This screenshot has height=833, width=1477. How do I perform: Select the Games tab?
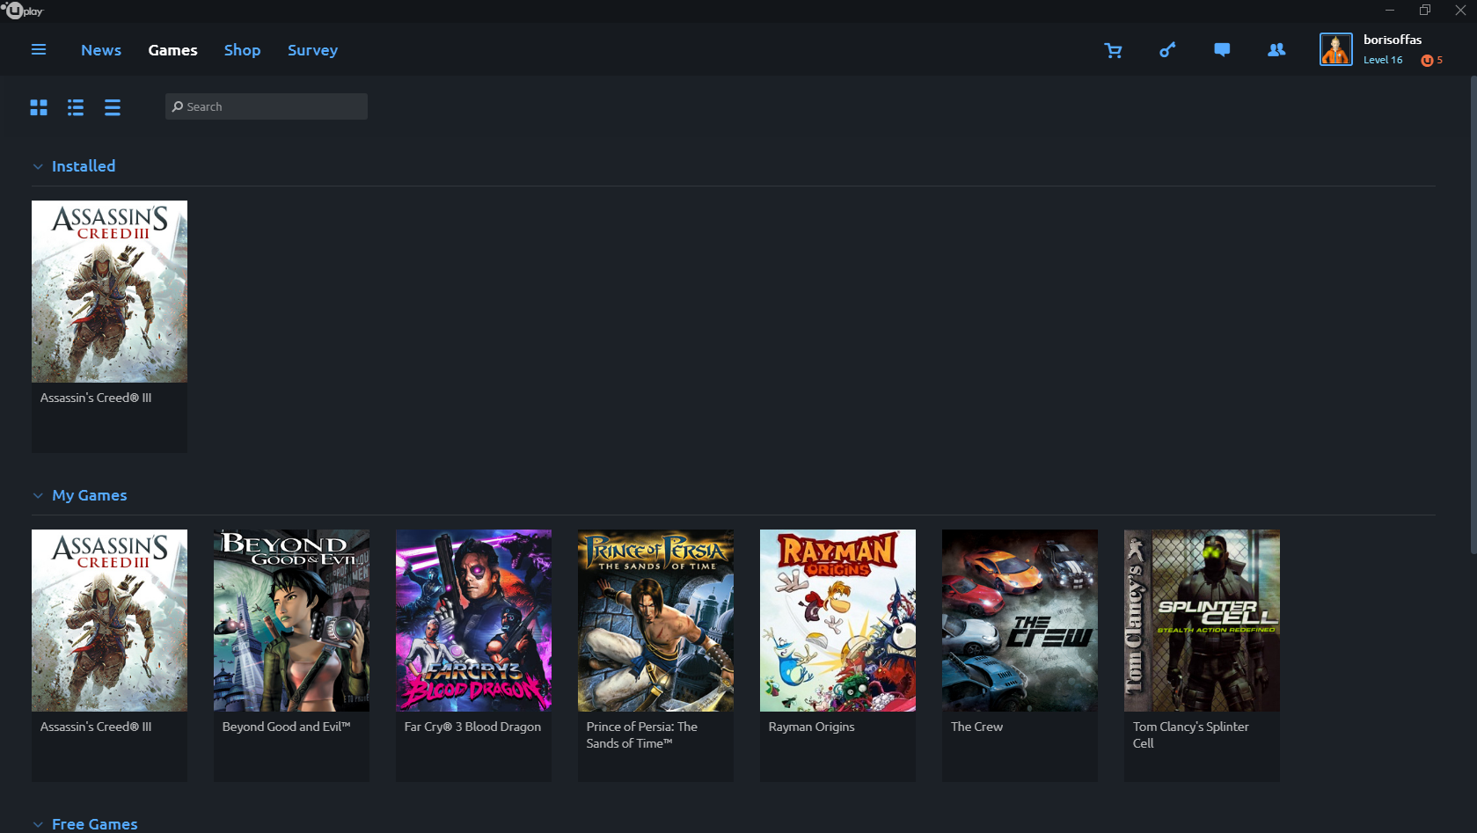172,50
